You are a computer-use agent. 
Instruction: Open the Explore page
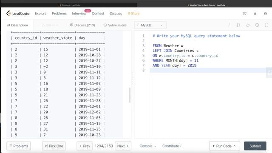pos(40,13)
